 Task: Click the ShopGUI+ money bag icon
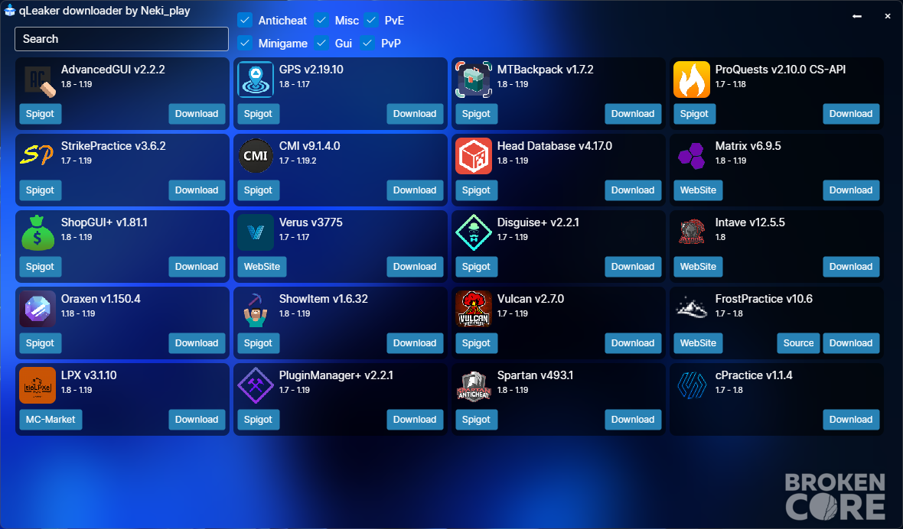[37, 232]
